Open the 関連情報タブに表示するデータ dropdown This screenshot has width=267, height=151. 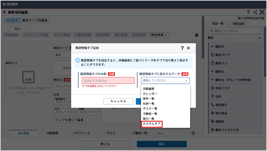tap(165, 80)
